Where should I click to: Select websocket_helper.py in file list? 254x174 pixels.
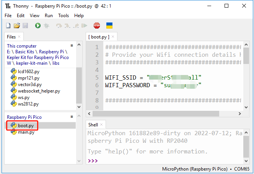(x=36, y=91)
